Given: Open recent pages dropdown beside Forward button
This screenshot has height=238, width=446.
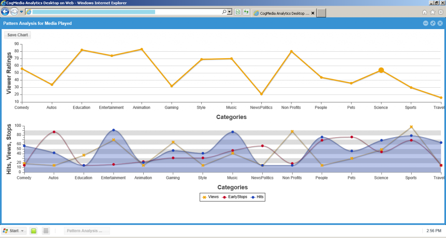Looking at the screenshot, I should pos(21,12).
